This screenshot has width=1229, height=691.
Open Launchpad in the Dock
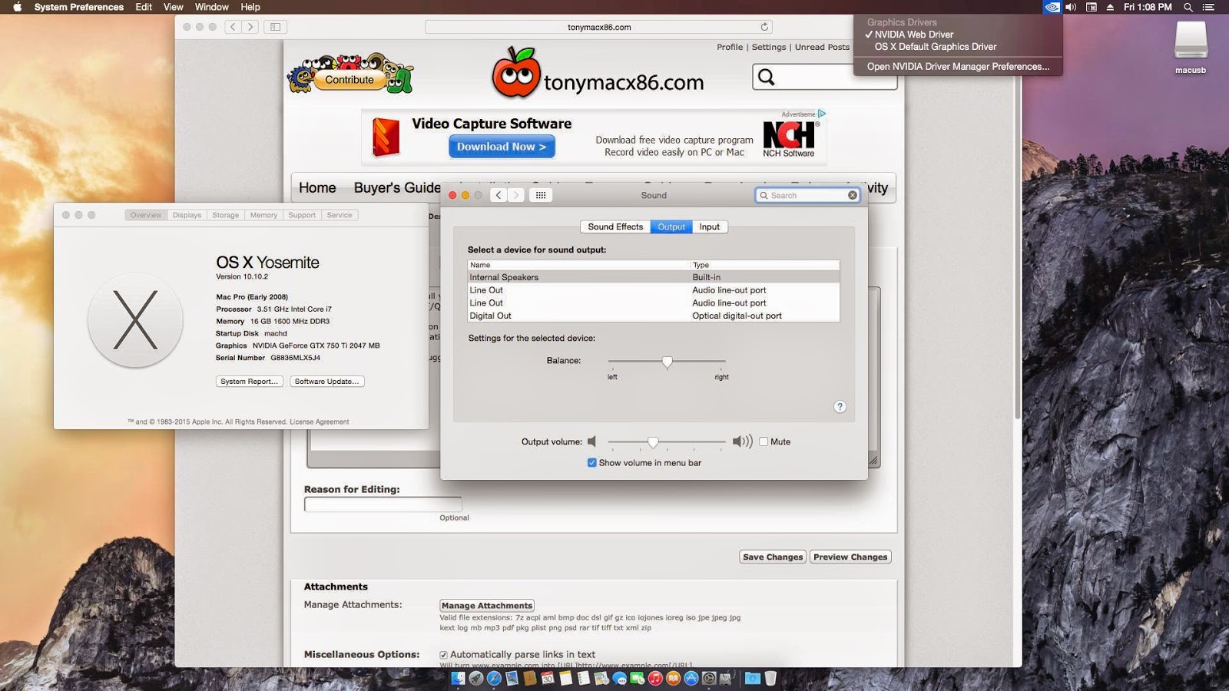476,678
